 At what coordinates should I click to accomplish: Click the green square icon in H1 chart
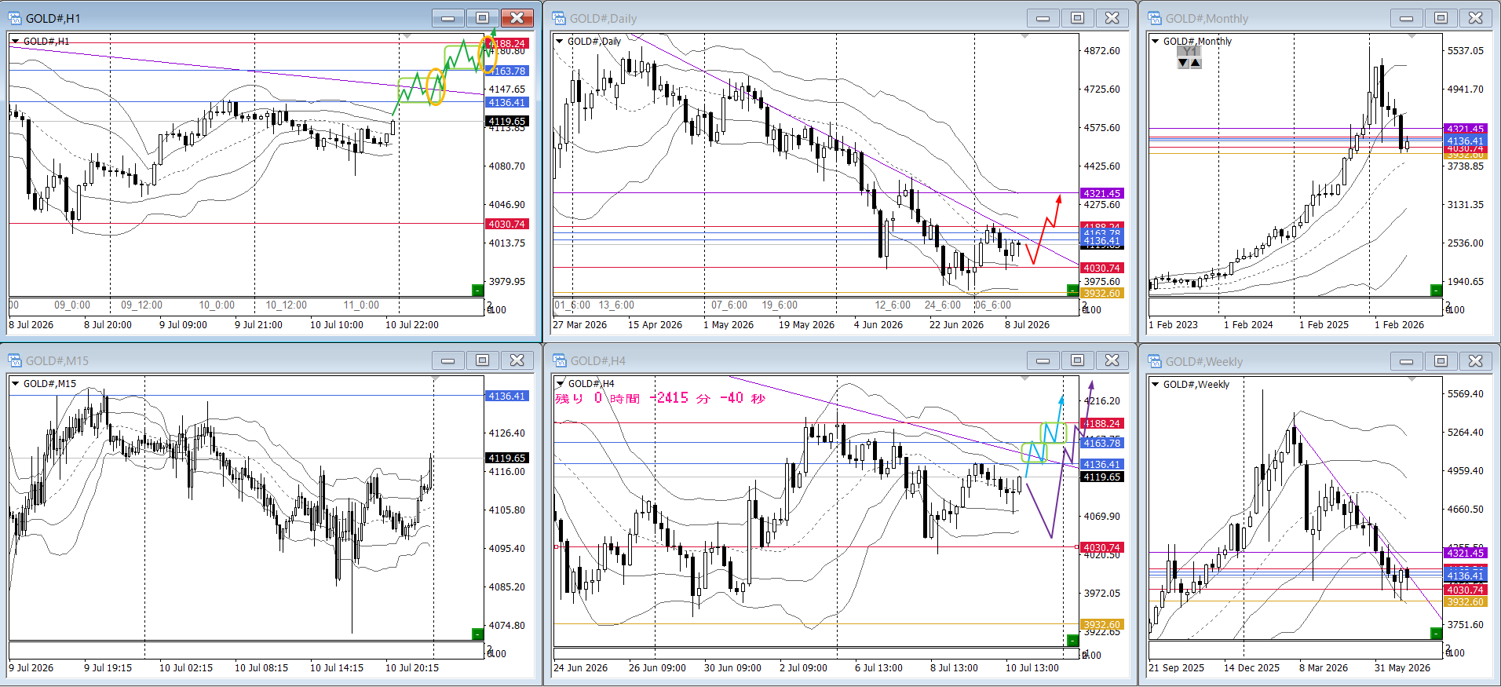pos(477,290)
